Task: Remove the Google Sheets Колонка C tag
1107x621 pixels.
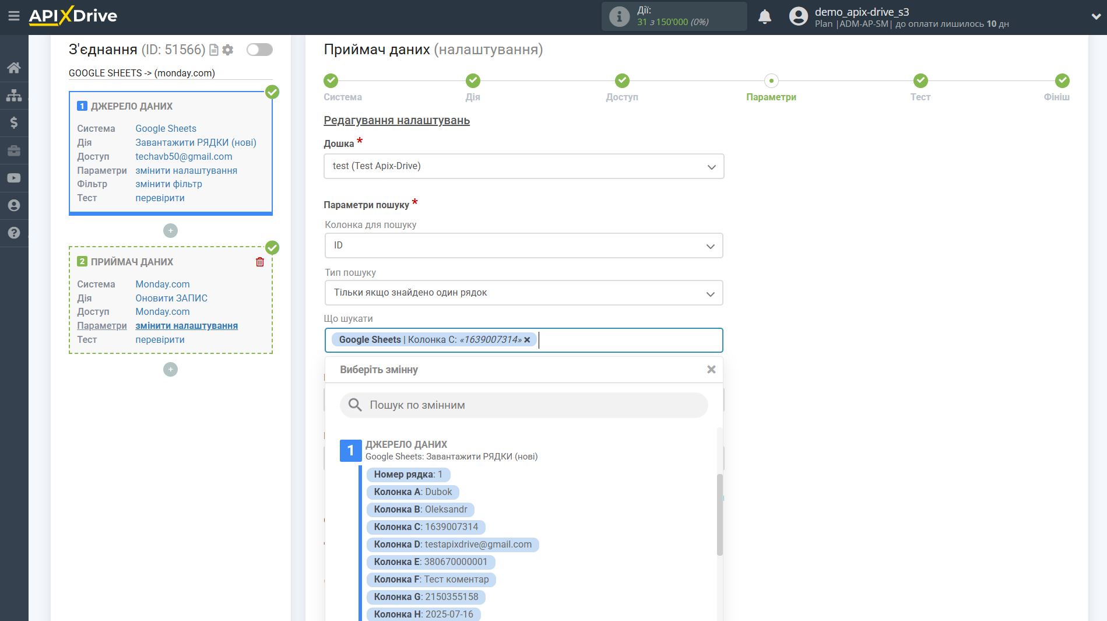Action: coord(527,340)
